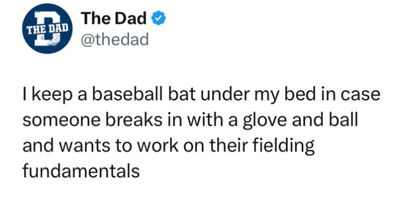Select the word "baseball" in the tweet
396x207 pixels.
[x=127, y=94]
